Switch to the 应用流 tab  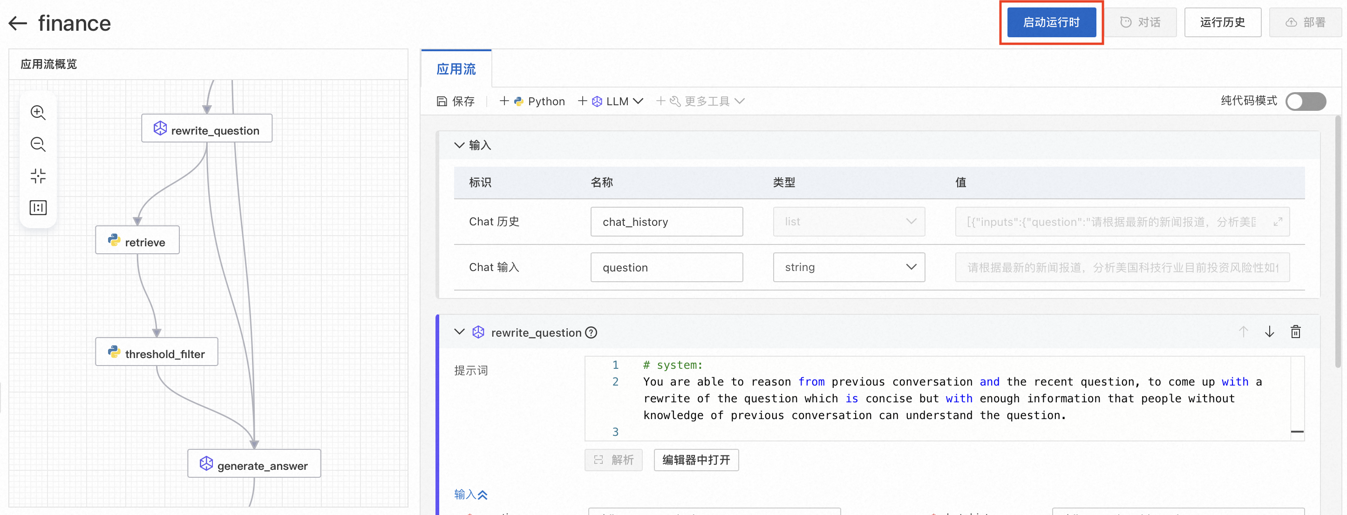tap(456, 69)
